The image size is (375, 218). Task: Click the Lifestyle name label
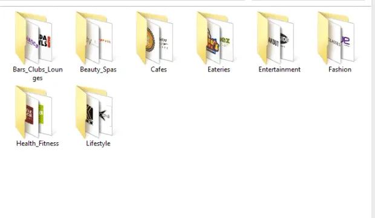[98, 144]
